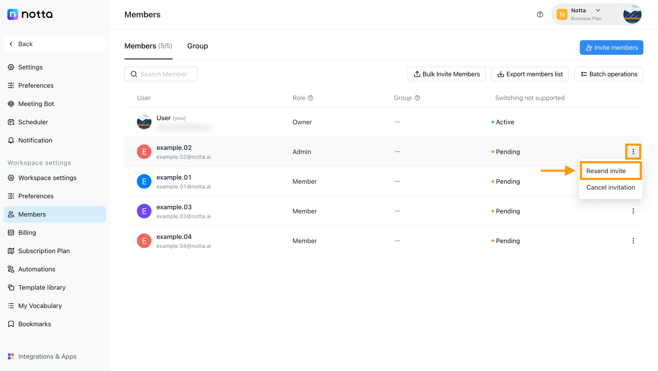Choose Cancel invitation from the menu
Screen dimensions: 658x371
click(x=611, y=187)
